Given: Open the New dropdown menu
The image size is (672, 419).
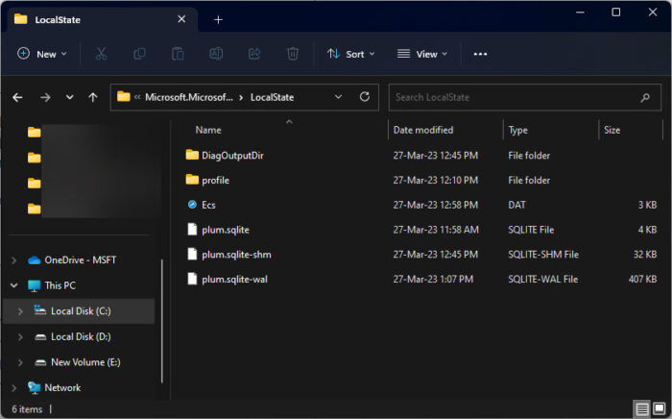Looking at the screenshot, I should 42,54.
